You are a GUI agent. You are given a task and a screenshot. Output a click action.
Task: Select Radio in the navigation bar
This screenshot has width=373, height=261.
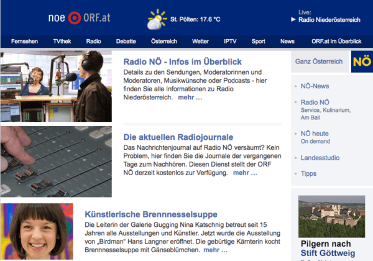click(93, 42)
